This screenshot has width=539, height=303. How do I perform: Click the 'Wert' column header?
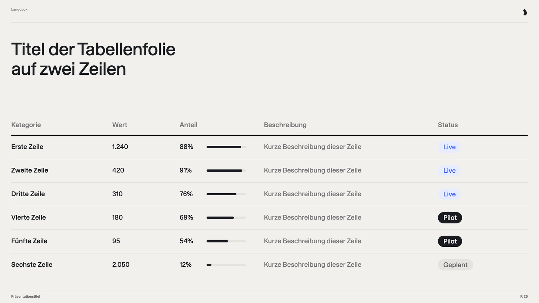pos(120,125)
